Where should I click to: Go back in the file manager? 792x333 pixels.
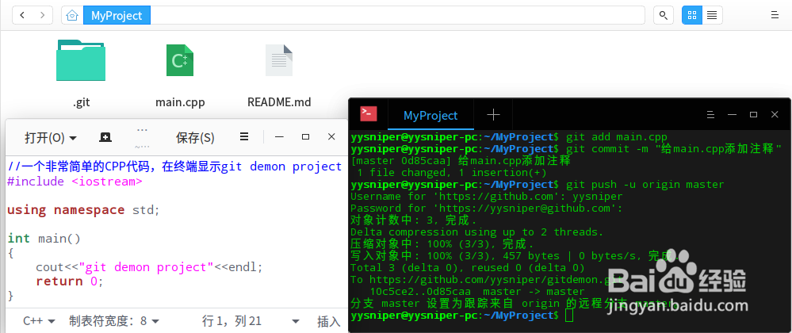click(22, 15)
